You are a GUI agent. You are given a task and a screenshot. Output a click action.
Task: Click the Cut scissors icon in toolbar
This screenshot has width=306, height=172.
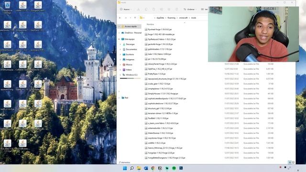[x=139, y=10]
